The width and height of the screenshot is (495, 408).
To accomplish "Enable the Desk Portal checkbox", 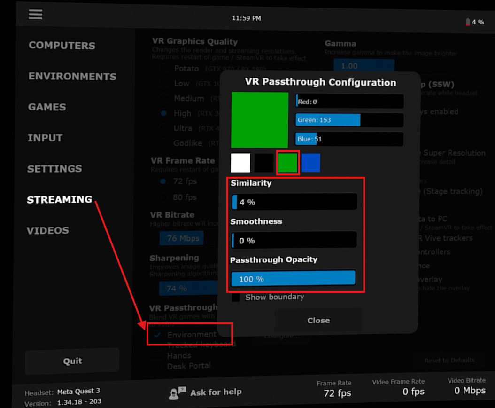I will (x=156, y=366).
